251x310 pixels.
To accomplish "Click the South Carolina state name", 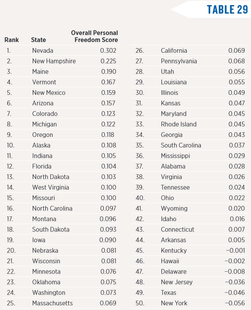I will (181, 145).
